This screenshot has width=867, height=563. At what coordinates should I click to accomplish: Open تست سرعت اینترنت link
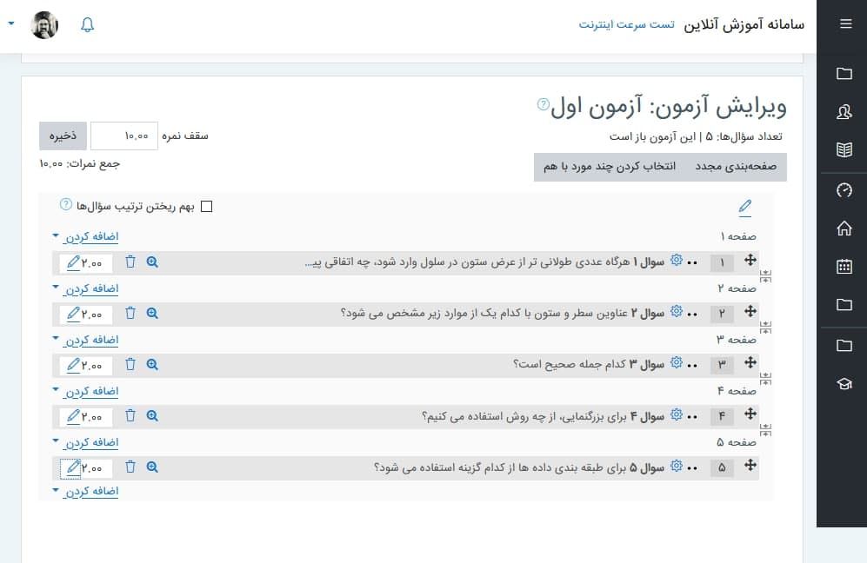tap(626, 24)
